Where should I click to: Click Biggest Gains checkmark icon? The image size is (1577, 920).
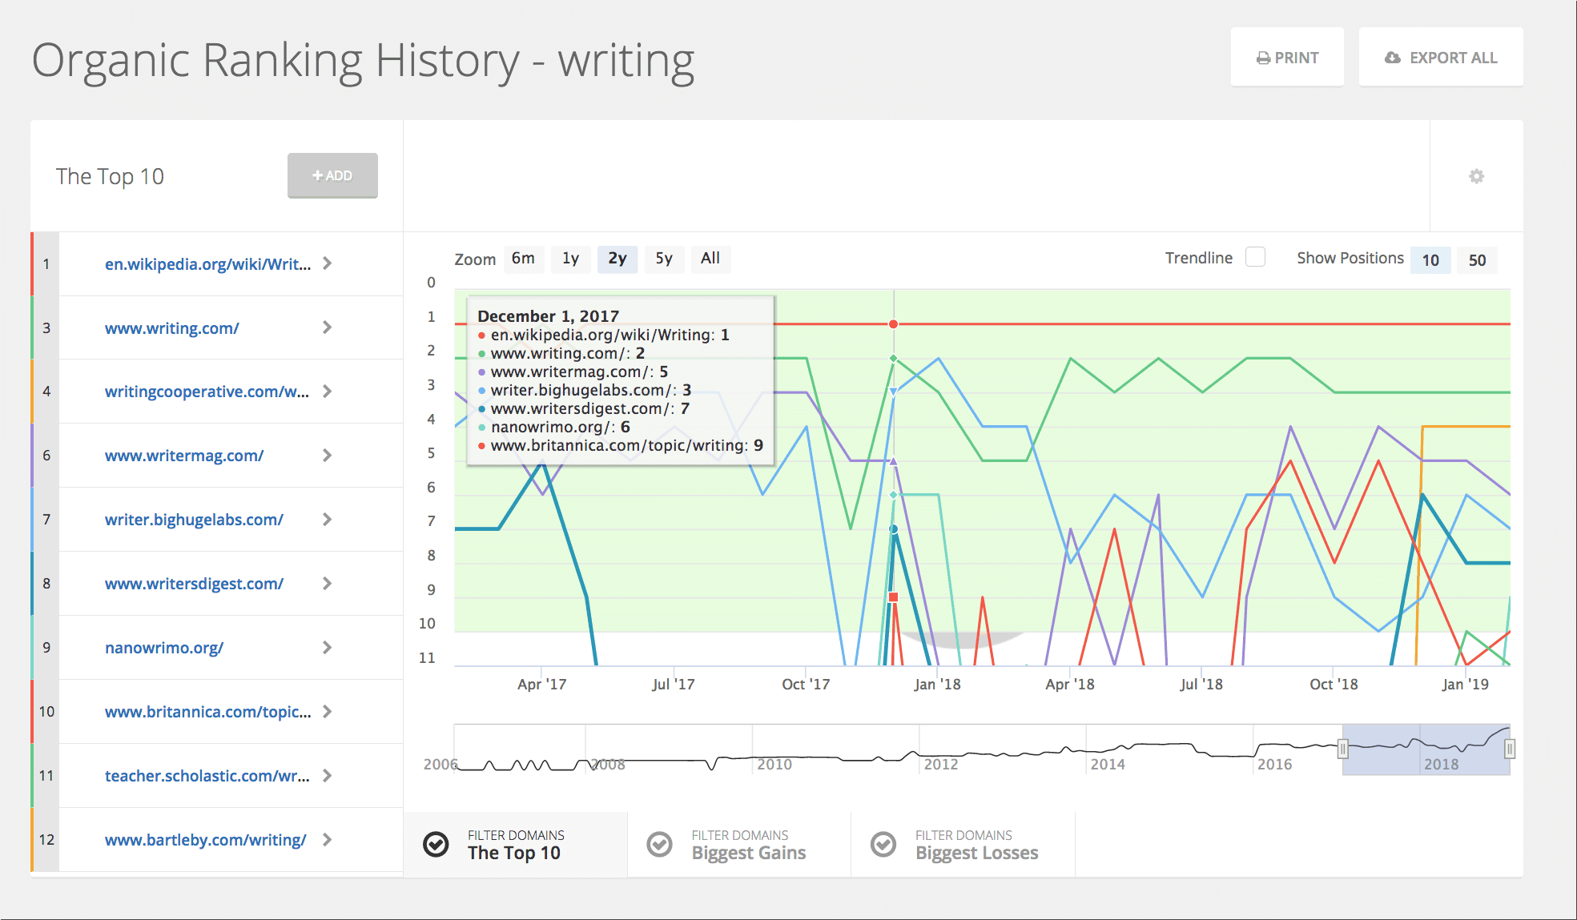coord(659,844)
